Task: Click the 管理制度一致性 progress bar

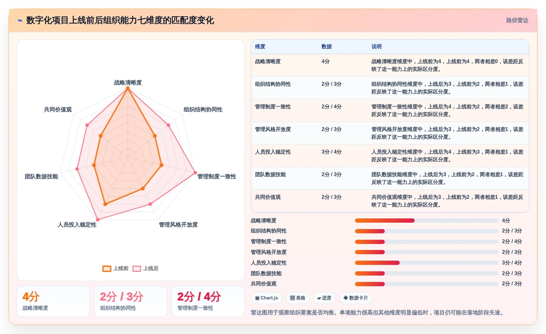Action: click(427, 241)
